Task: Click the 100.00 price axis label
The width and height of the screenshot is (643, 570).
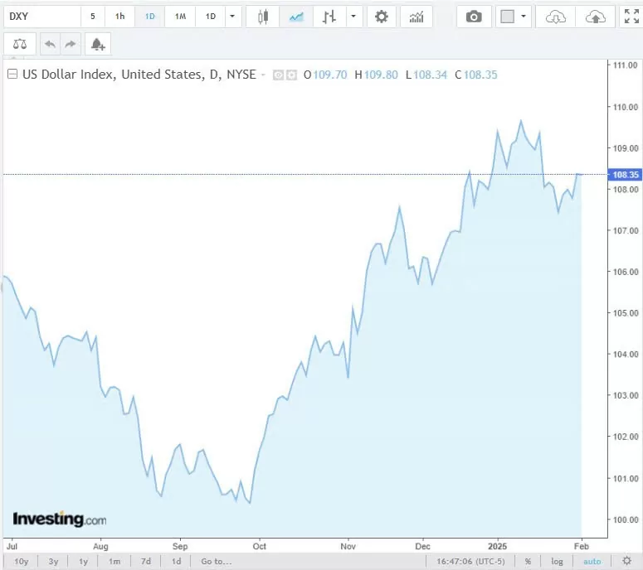Action: click(626, 519)
